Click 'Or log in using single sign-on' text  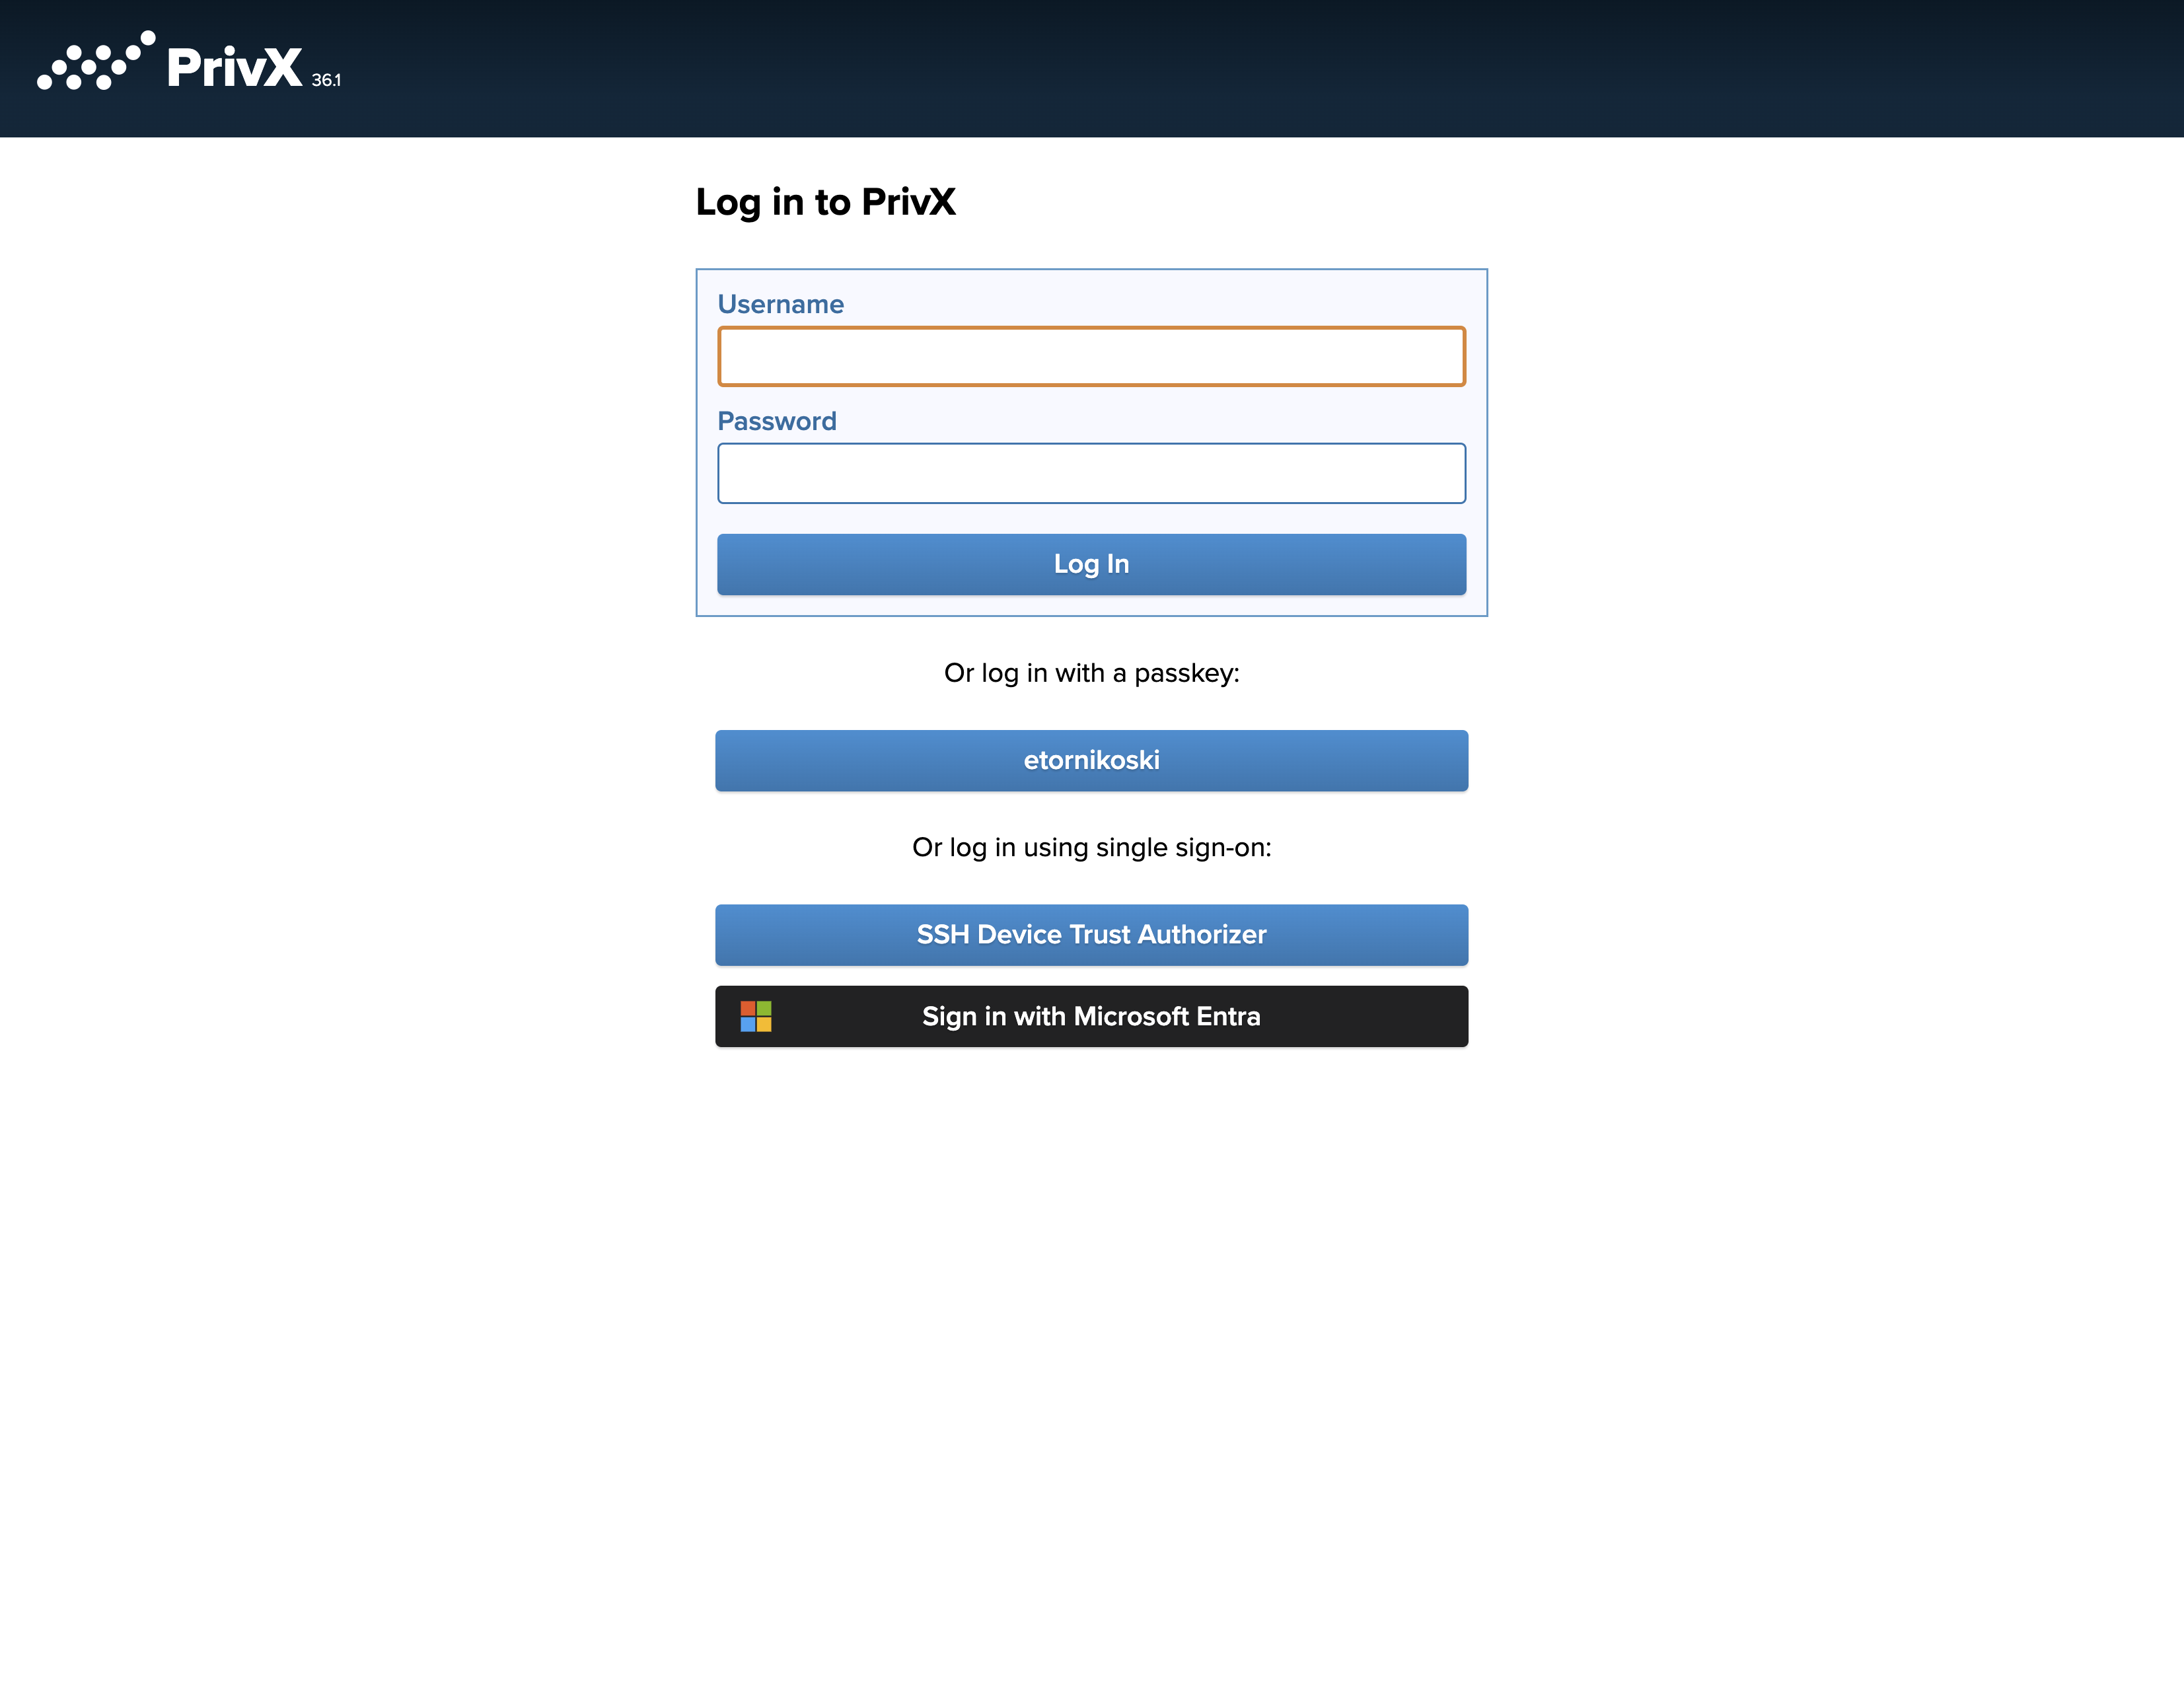point(1091,847)
